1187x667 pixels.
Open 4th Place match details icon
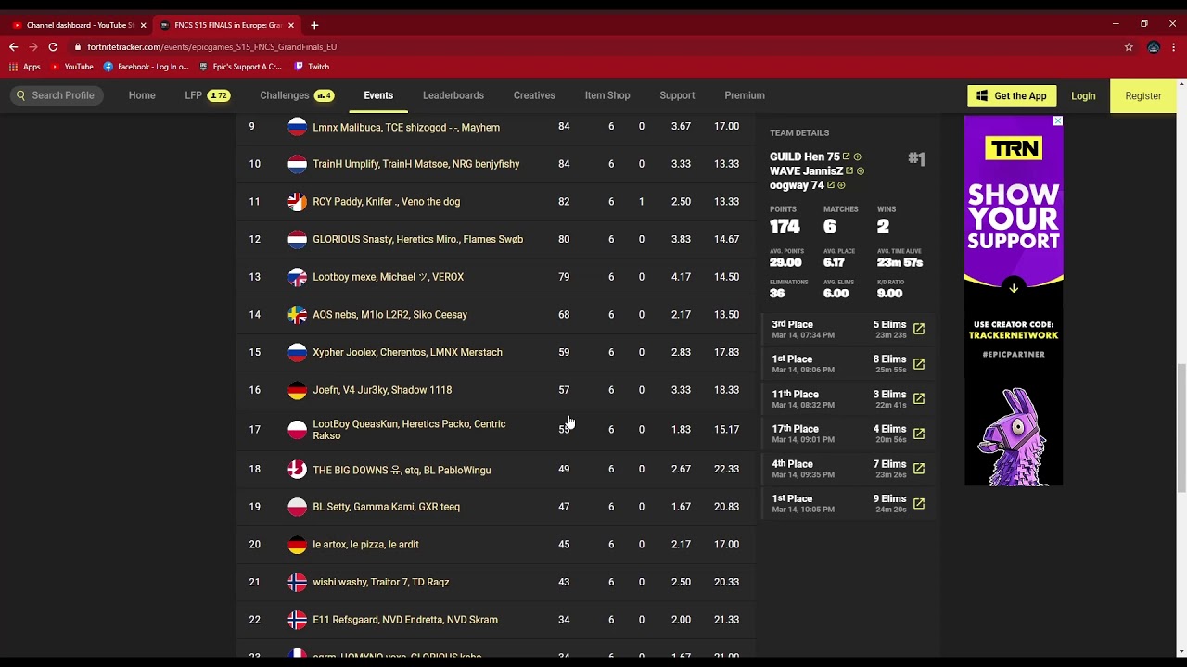point(919,469)
